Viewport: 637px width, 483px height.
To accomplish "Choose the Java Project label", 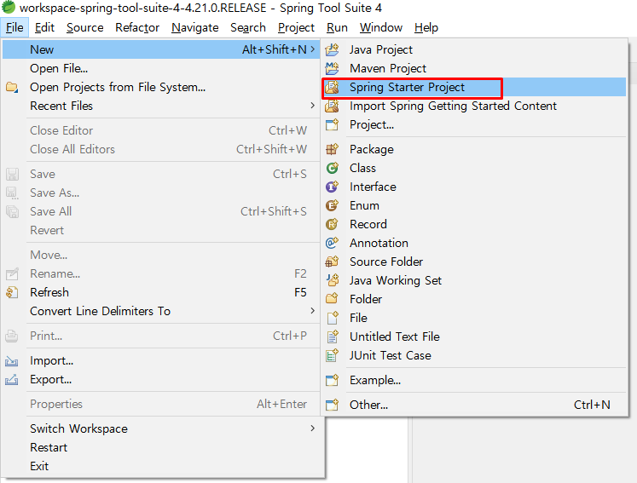I will (381, 49).
